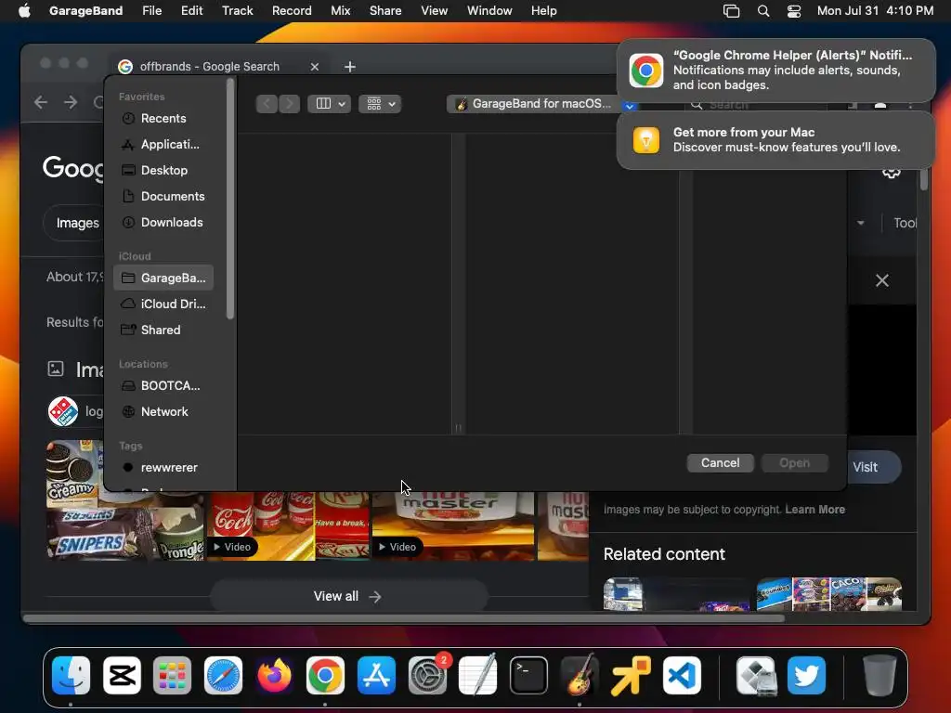951x713 pixels.
Task: Open Spotlight search in the menu bar
Action: click(763, 11)
